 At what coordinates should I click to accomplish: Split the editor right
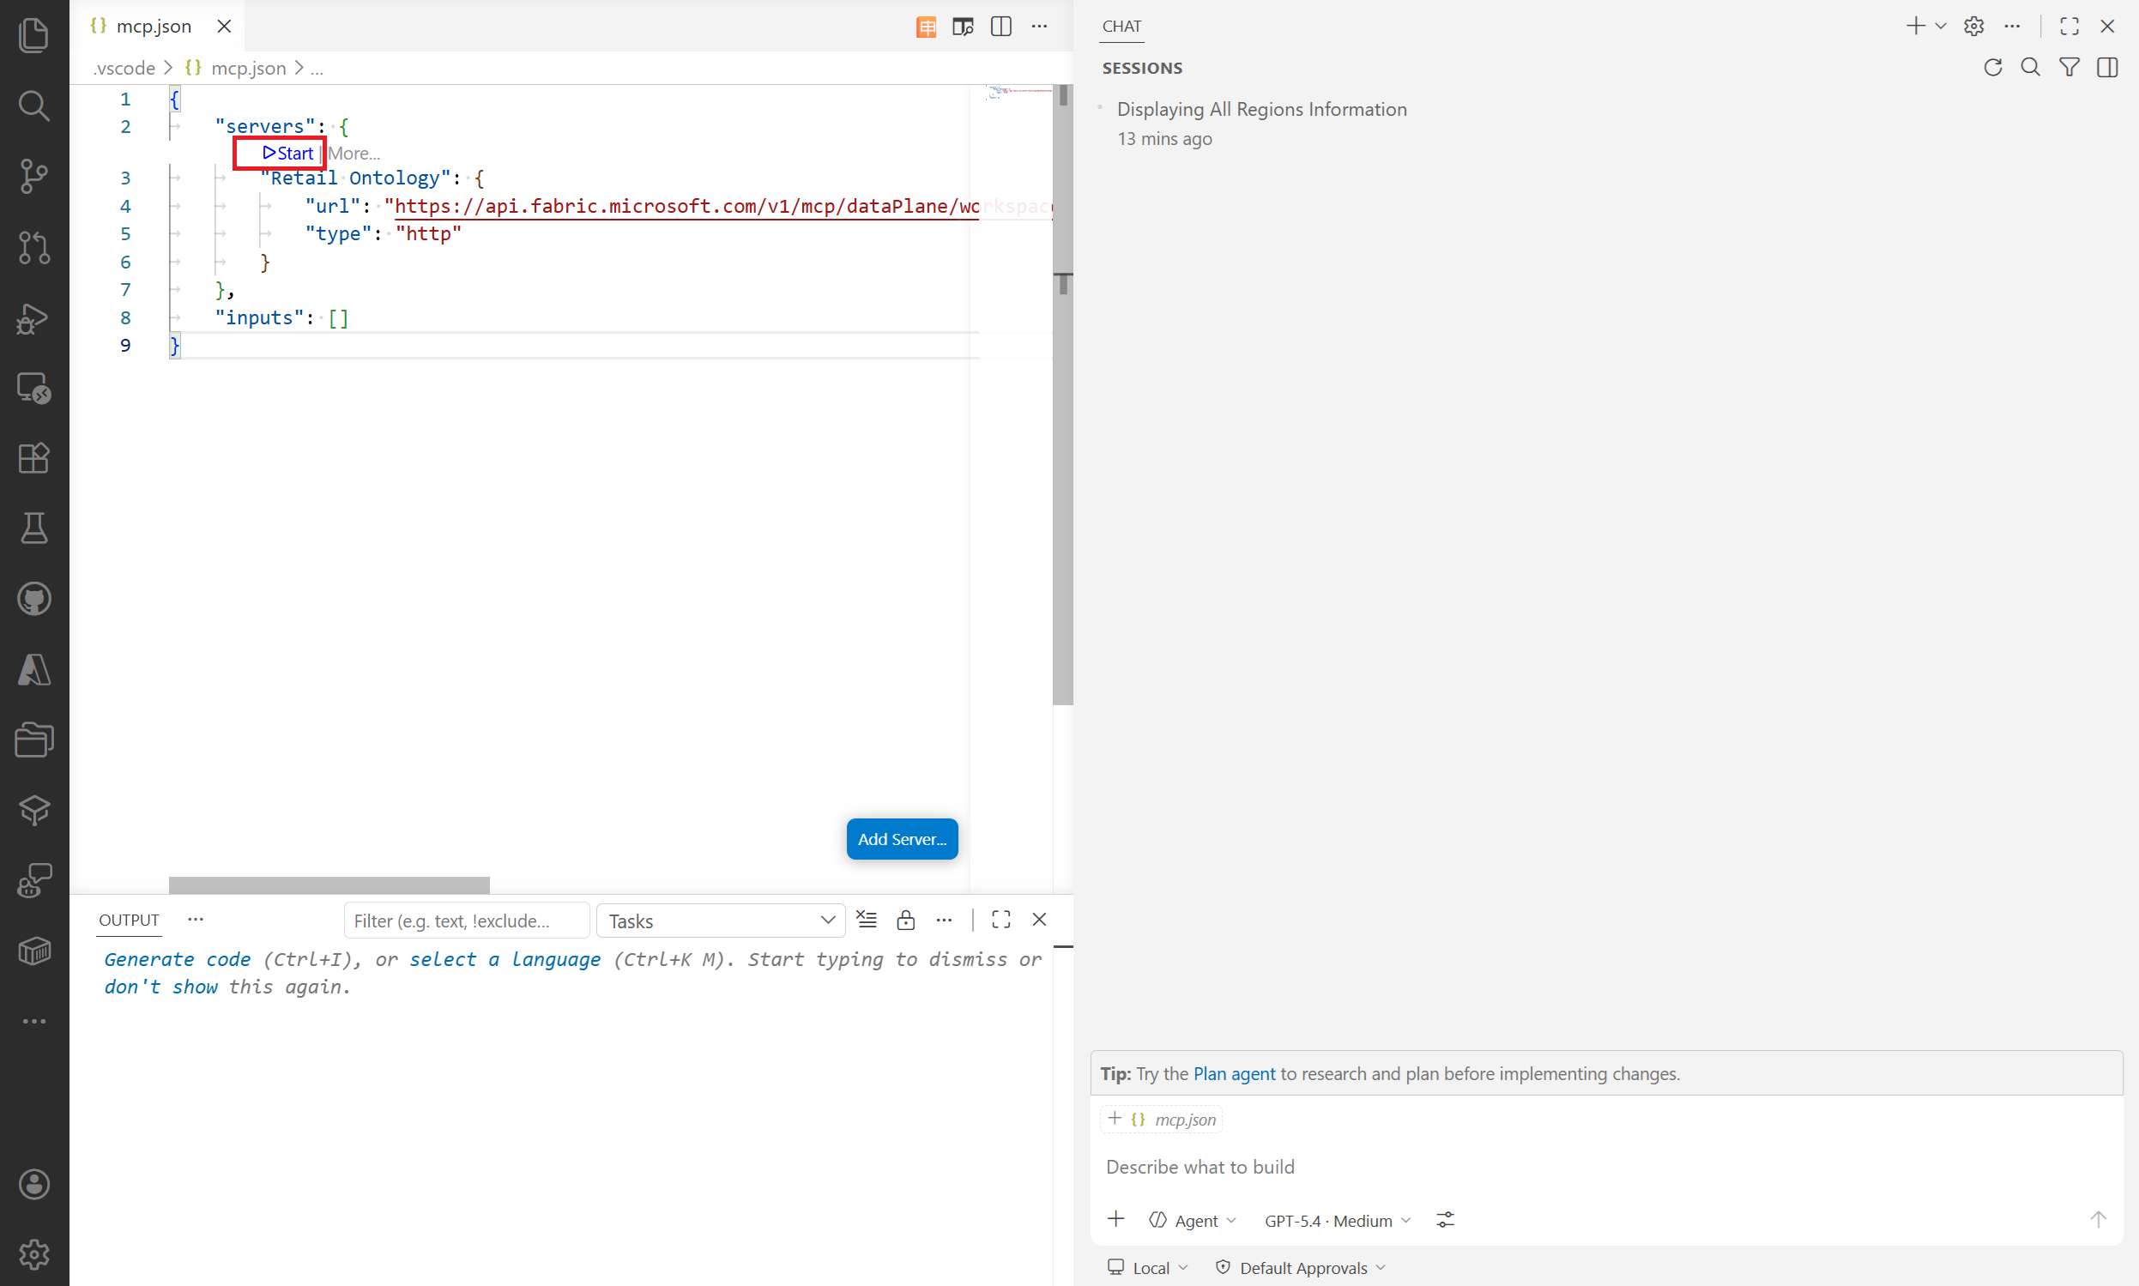pos(1001,27)
